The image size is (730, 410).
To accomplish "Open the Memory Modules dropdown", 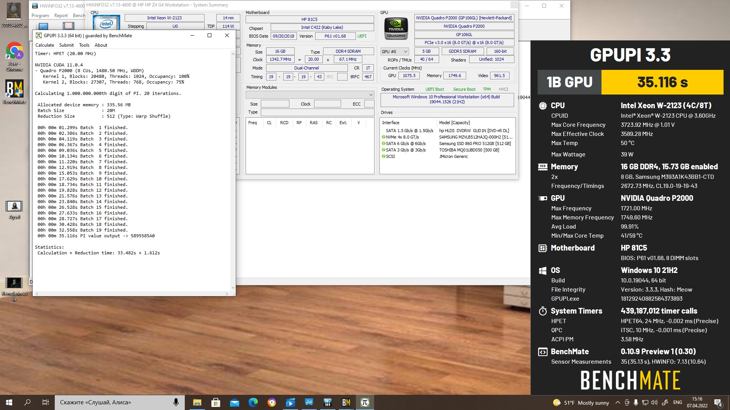I will tap(310, 95).
